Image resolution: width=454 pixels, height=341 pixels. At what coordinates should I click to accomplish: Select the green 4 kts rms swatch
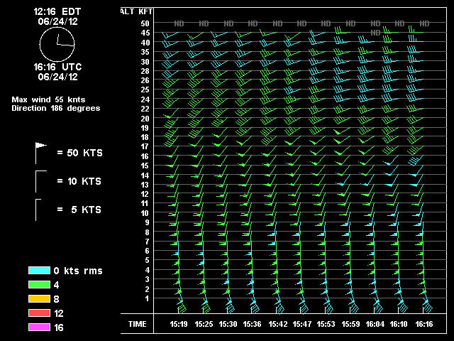coord(39,285)
